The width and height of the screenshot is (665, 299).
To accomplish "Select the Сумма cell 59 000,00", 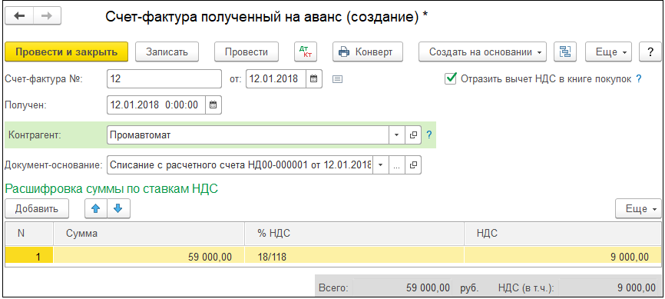I will click(149, 257).
